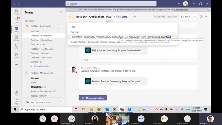Add a new tab with plus icon
The width and height of the screenshot is (222, 125).
pyautogui.click(x=135, y=17)
